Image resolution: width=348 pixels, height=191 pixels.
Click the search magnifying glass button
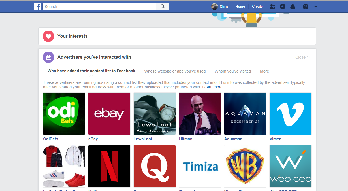(163, 7)
